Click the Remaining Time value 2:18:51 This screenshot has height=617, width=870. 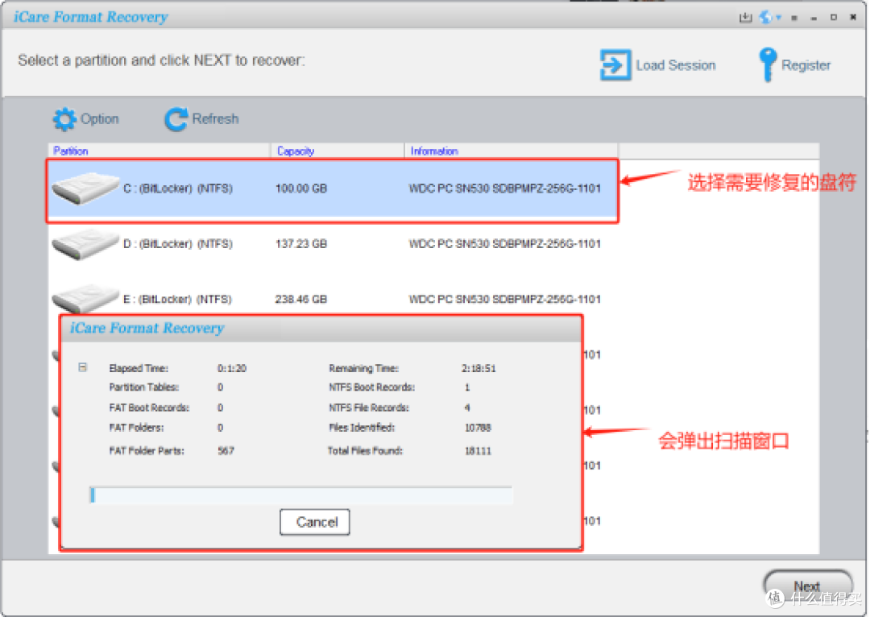[x=478, y=368]
